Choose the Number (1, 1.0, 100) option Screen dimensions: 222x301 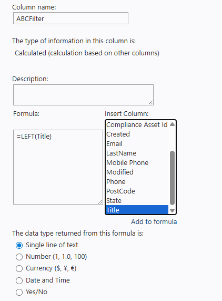point(19,257)
